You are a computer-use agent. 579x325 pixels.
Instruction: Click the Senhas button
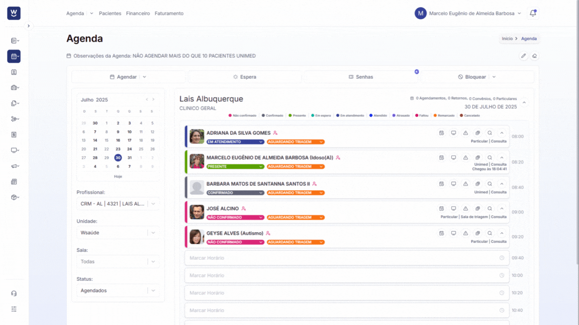tap(361, 77)
